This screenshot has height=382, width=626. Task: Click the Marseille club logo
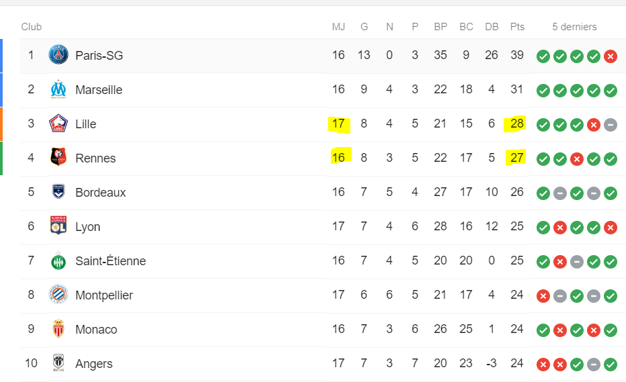click(x=58, y=89)
